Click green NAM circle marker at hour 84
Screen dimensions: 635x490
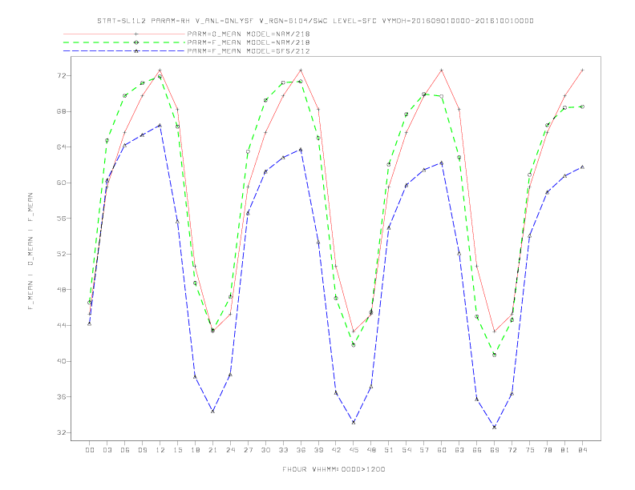(582, 106)
